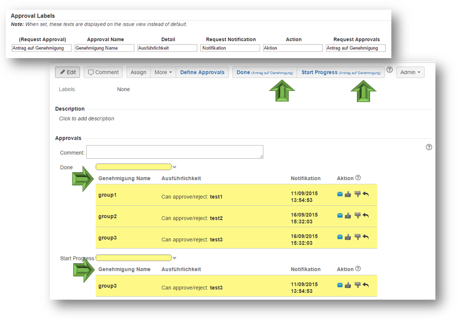Click the Assign button
The height and width of the screenshot is (320, 464).
point(139,73)
